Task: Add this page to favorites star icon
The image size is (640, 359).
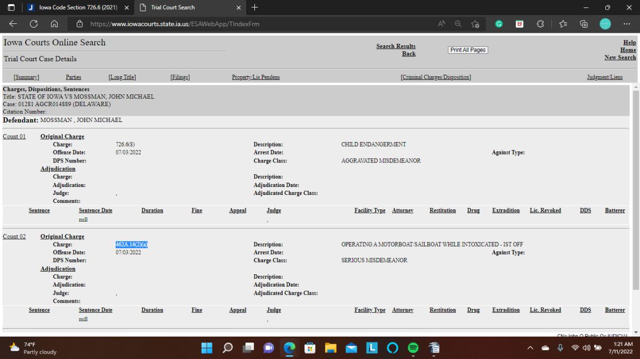Action: point(475,24)
